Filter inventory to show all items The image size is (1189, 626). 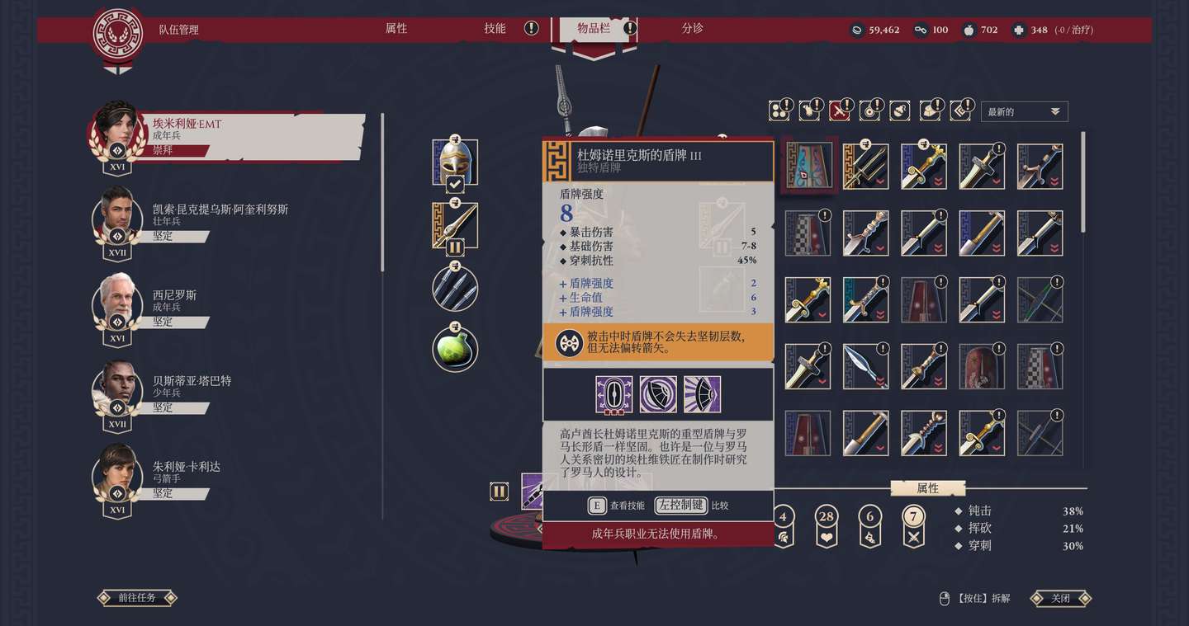[x=779, y=111]
